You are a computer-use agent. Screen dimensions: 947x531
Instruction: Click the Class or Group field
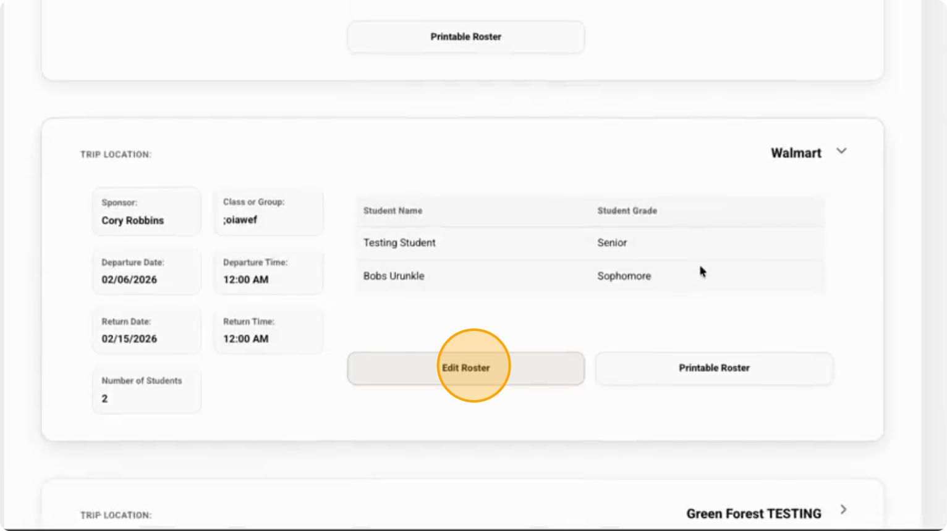268,211
